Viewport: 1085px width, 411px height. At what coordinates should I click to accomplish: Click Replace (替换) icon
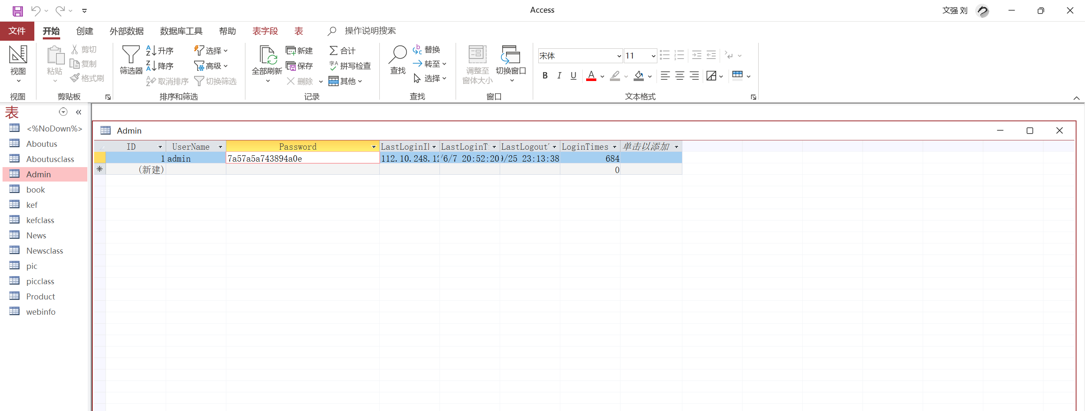click(x=417, y=50)
